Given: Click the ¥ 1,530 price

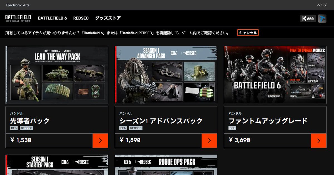Looking at the screenshot, I should point(21,140).
